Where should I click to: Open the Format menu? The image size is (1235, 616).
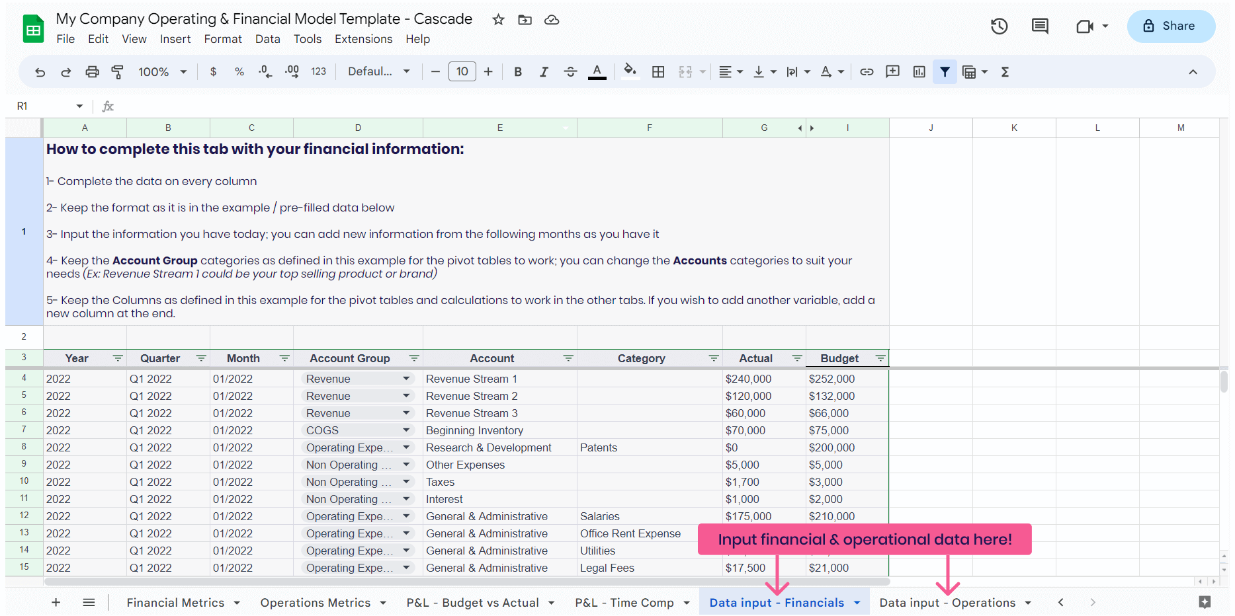222,39
